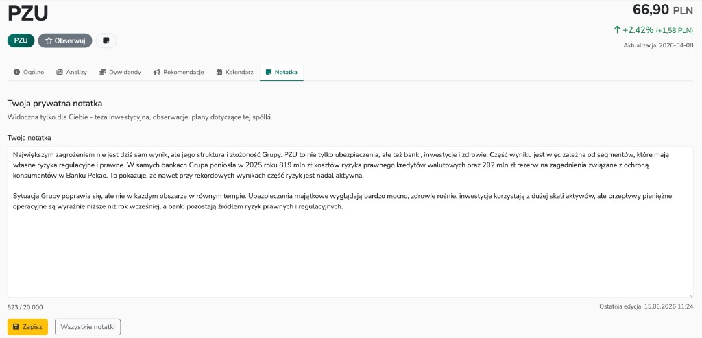This screenshot has height=338, width=702.
Task: Go to the Rekomendacje tab
Action: pyautogui.click(x=179, y=72)
